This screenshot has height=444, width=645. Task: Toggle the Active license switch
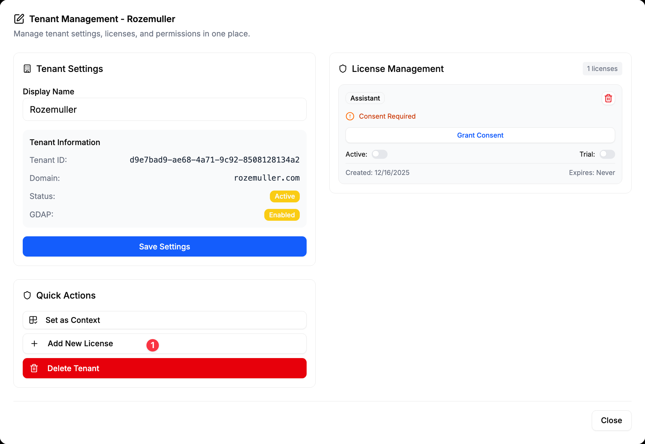379,154
